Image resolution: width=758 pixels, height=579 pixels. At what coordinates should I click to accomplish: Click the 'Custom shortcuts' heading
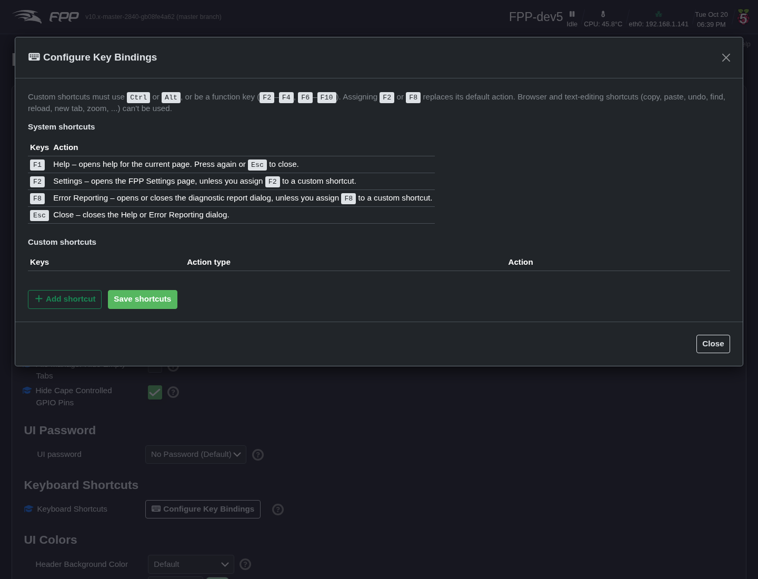[x=62, y=242]
